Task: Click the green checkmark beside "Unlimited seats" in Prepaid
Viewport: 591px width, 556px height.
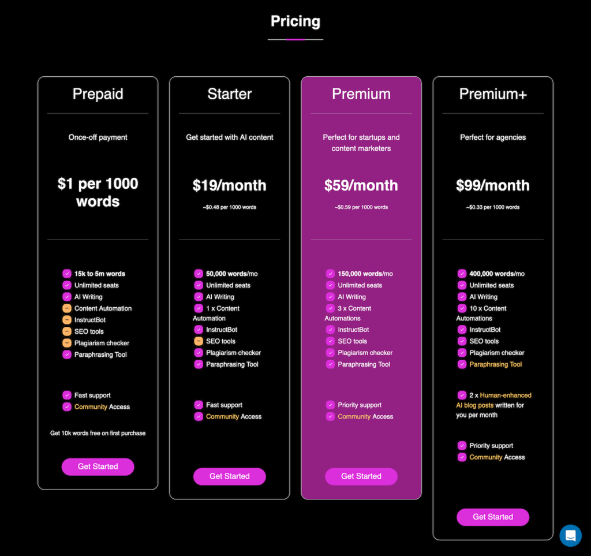Action: point(66,285)
